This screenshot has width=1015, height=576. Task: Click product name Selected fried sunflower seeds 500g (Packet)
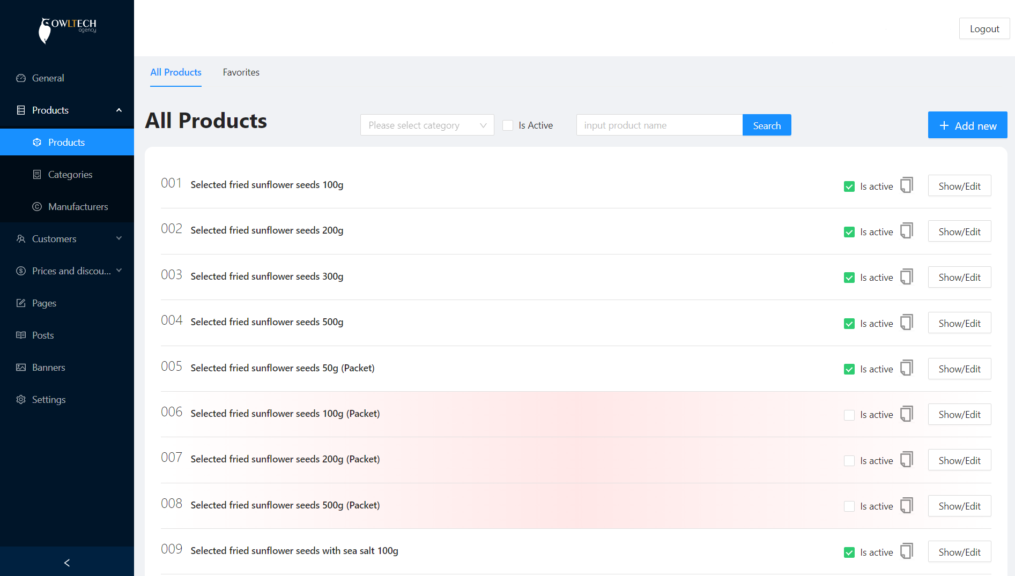click(285, 505)
